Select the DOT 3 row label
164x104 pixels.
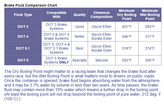[x=23, y=27]
